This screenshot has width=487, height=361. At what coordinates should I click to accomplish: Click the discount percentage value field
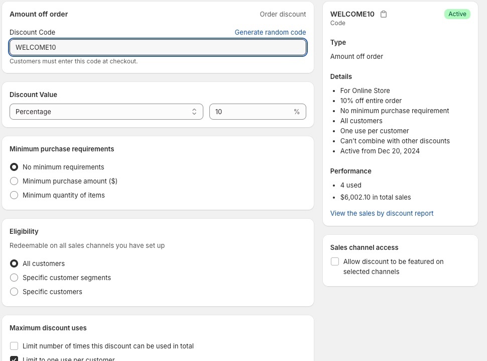[x=258, y=112]
